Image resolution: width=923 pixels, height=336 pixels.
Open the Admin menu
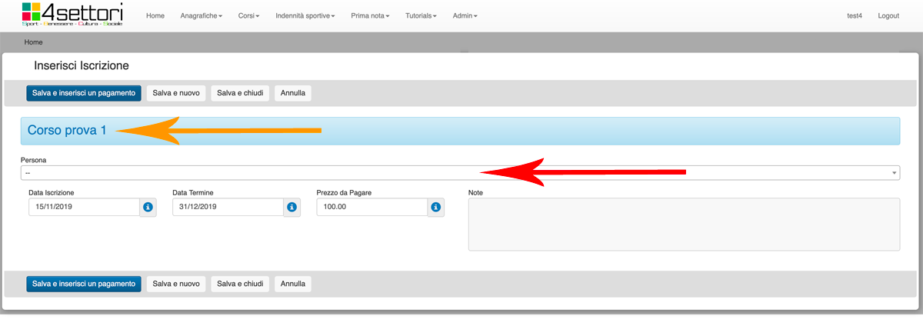[x=465, y=16]
